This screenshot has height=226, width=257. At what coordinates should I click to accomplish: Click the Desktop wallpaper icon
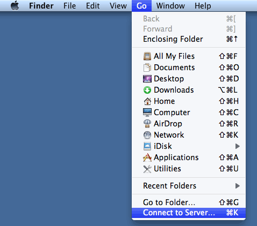pyautogui.click(x=147, y=79)
